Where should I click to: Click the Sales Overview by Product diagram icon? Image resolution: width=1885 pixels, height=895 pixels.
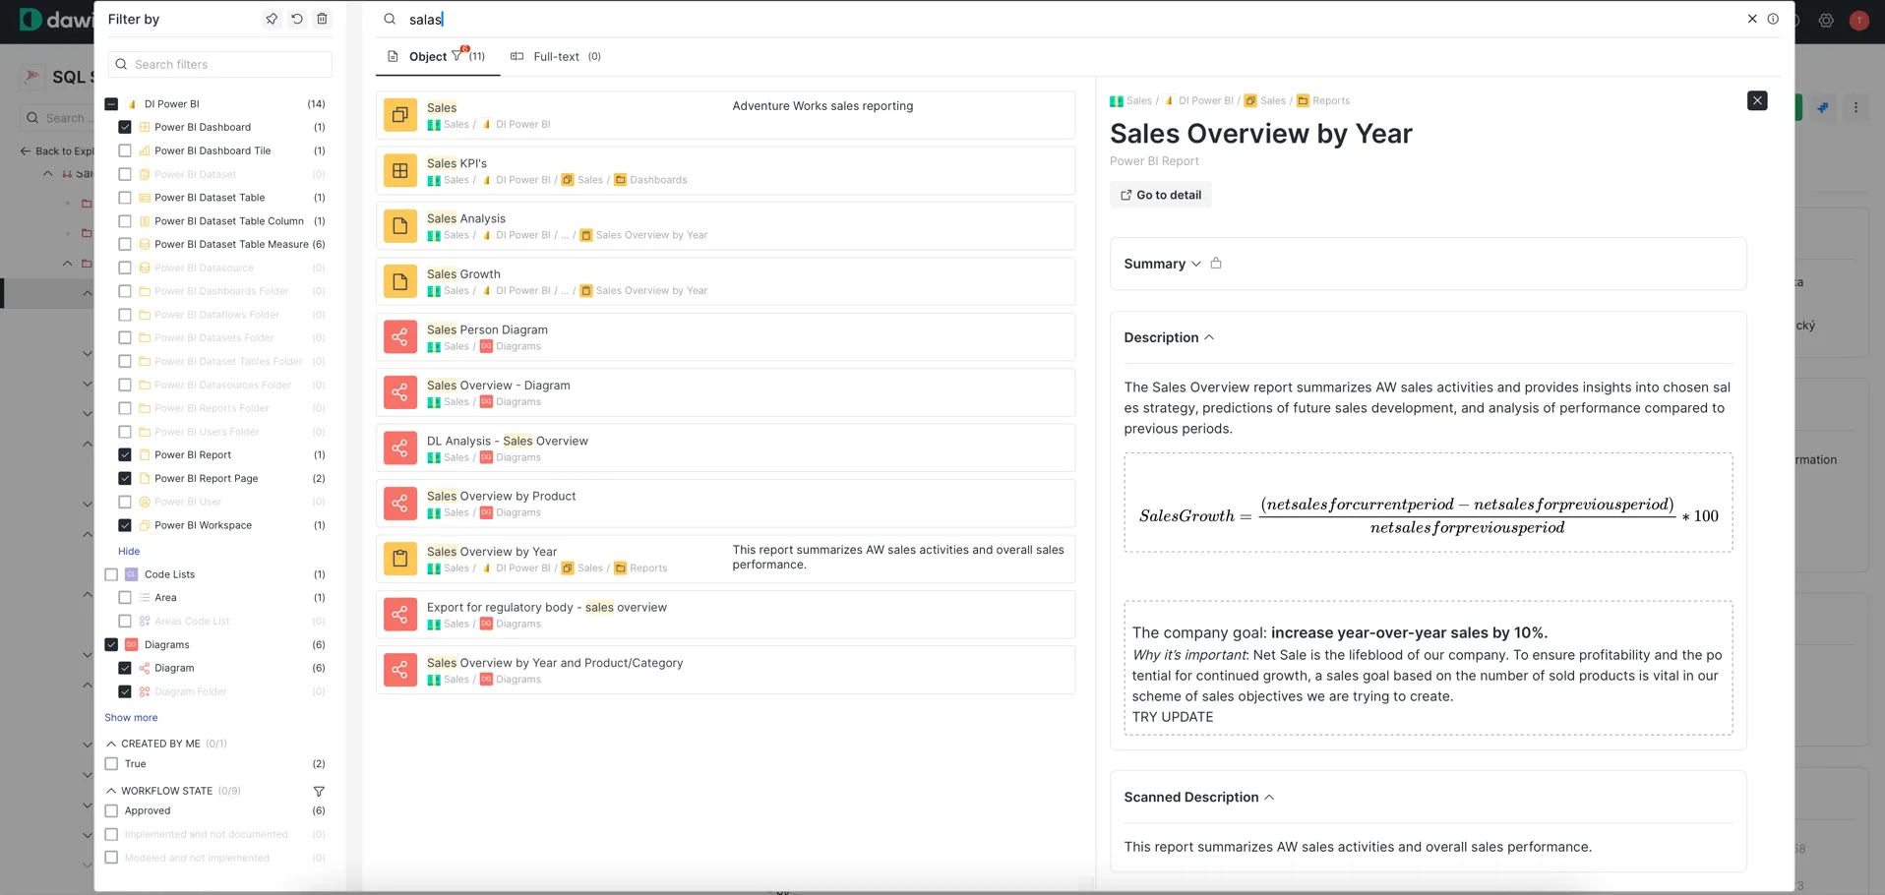400,505
